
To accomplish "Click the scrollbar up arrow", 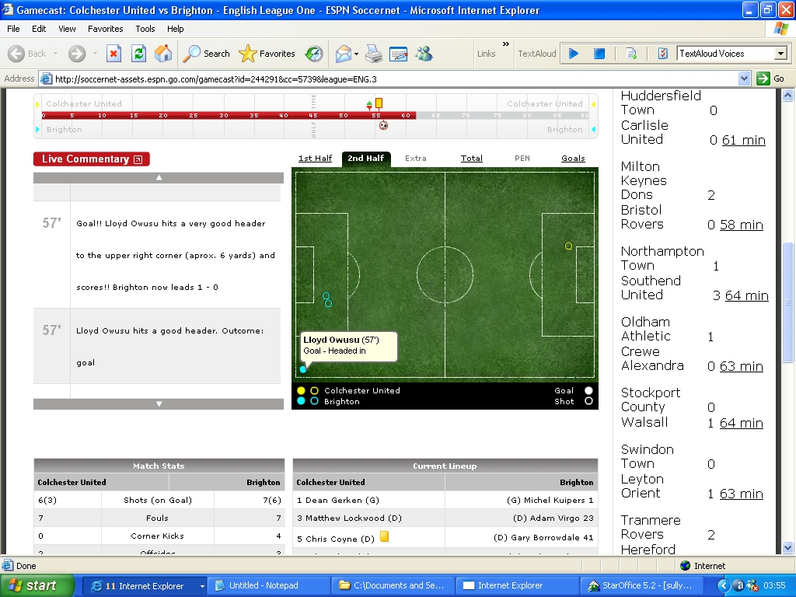I will pyautogui.click(x=788, y=95).
